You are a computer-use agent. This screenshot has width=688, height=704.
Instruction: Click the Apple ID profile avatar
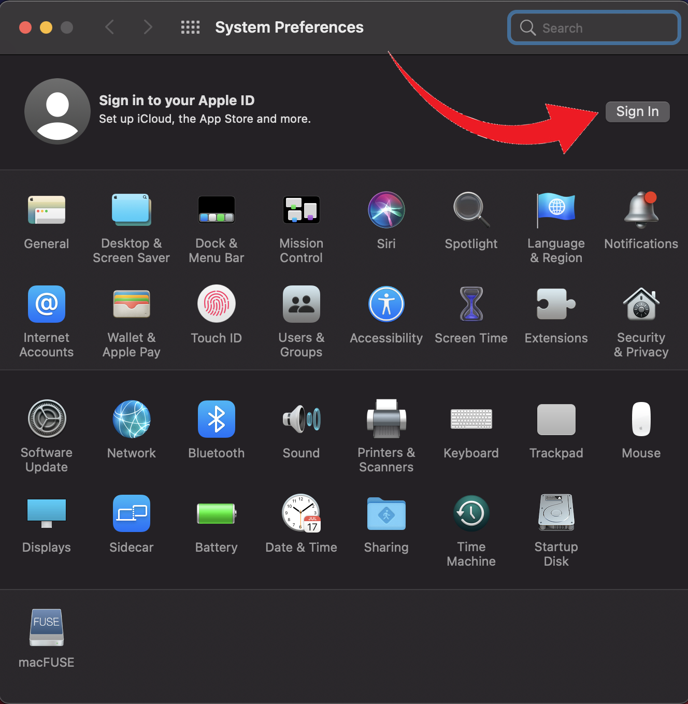pos(58,111)
